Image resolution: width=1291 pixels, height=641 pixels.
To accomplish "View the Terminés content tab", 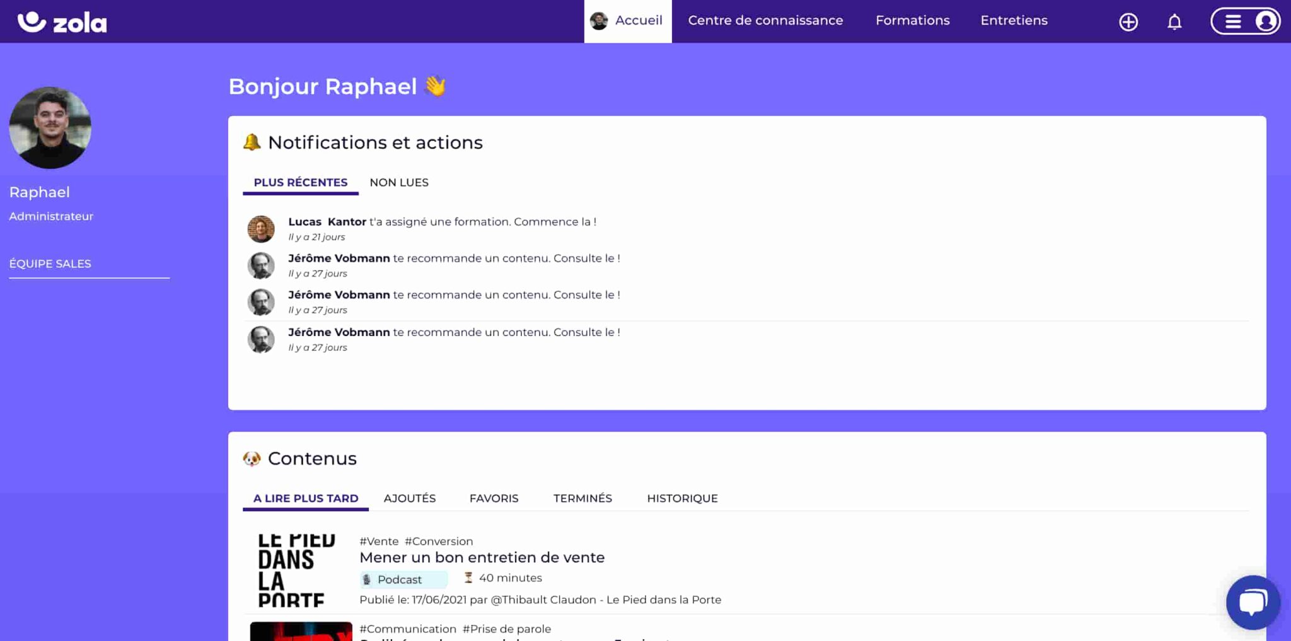I will (582, 499).
